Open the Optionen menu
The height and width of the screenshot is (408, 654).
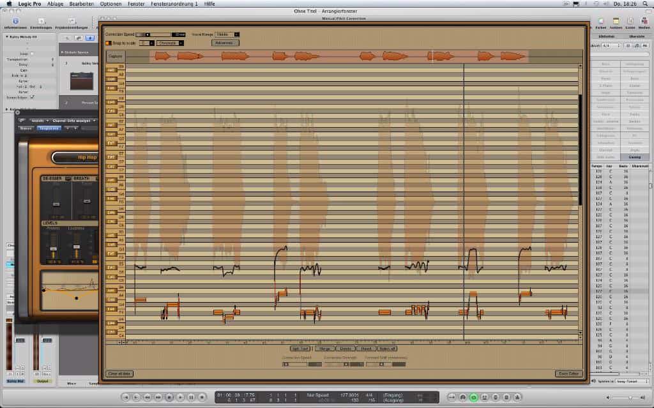tap(110, 4)
